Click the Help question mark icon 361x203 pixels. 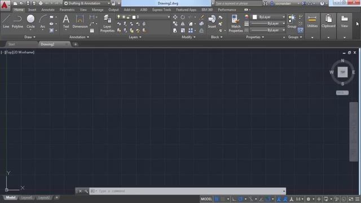[x=322, y=3]
